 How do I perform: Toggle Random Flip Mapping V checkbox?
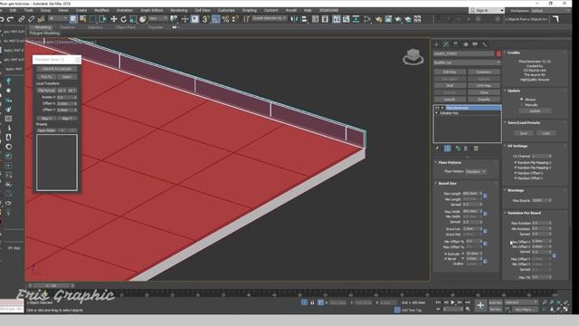516,168
